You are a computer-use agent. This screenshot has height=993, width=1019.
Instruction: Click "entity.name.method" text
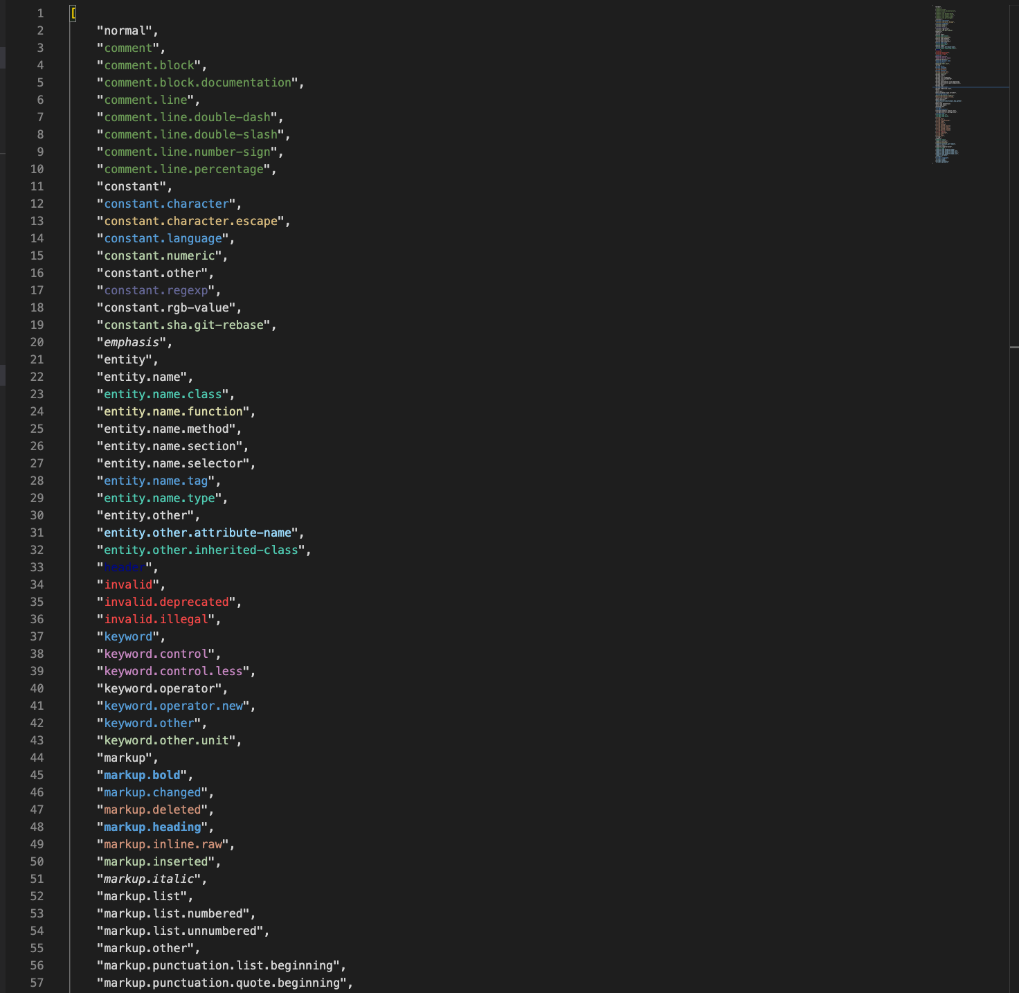point(166,429)
